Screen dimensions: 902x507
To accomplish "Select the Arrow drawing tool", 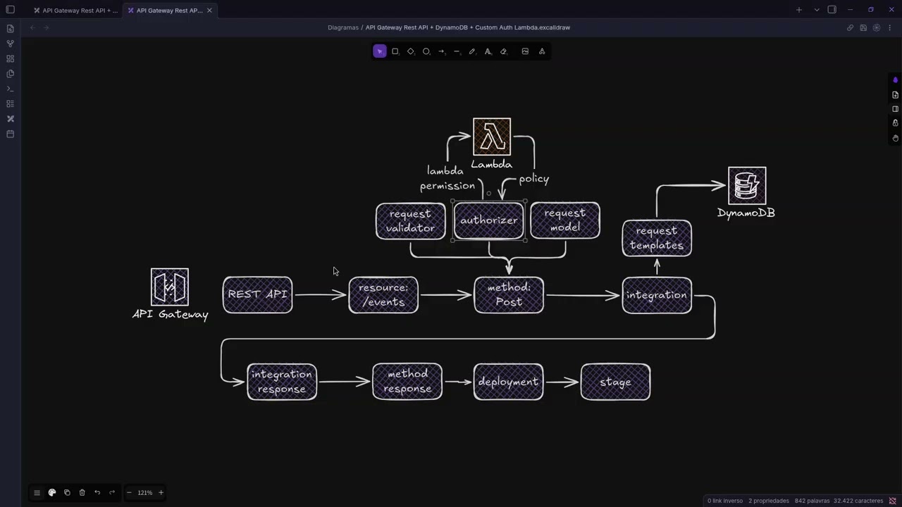I will point(442,51).
